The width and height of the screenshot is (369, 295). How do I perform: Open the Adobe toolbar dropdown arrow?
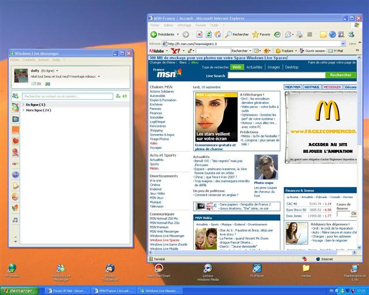pyautogui.click(x=167, y=51)
